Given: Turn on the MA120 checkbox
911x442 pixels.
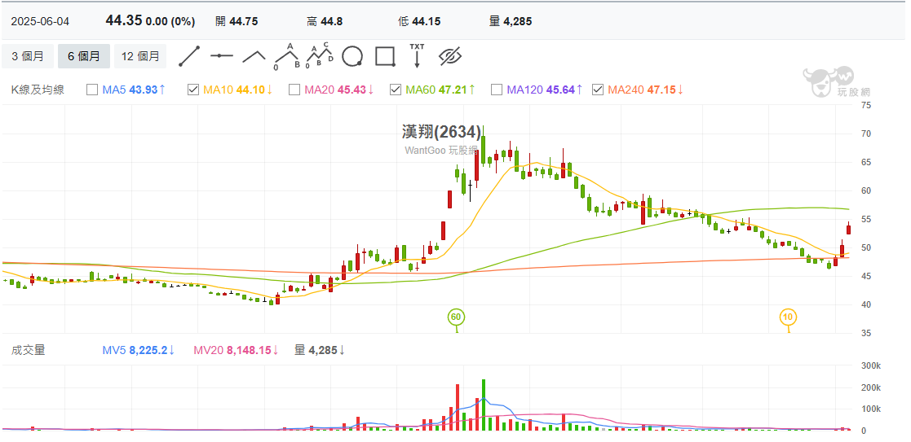Looking at the screenshot, I should tap(496, 90).
